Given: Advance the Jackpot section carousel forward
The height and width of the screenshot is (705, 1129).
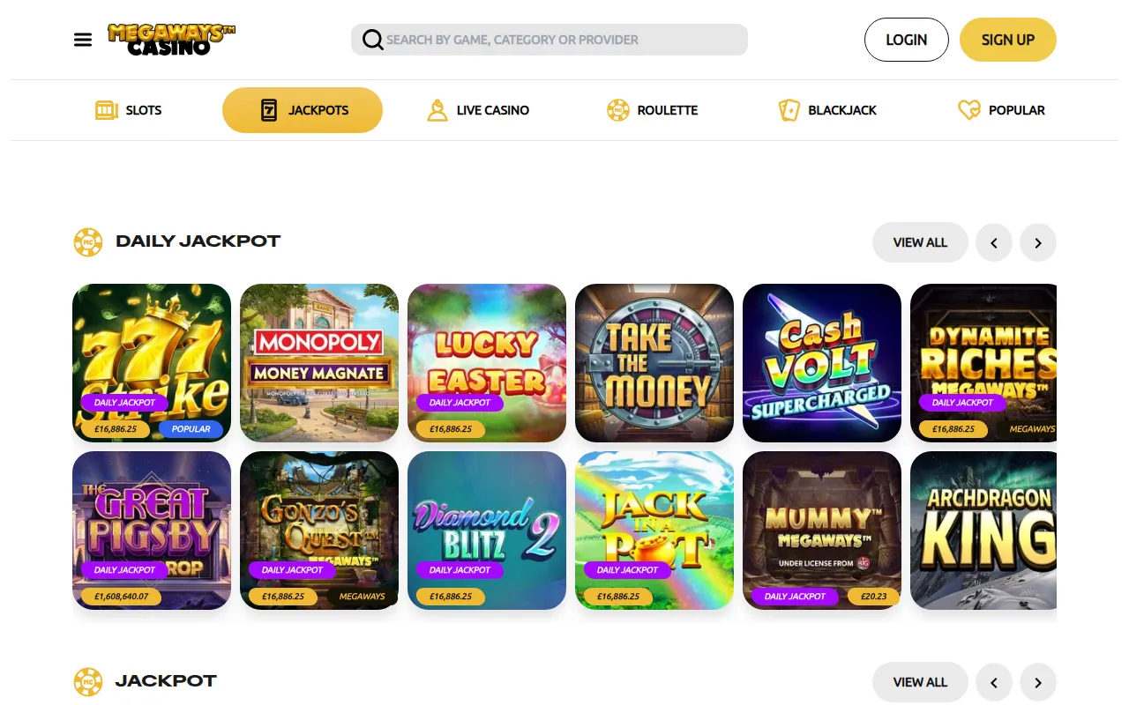Looking at the screenshot, I should [x=1038, y=682].
